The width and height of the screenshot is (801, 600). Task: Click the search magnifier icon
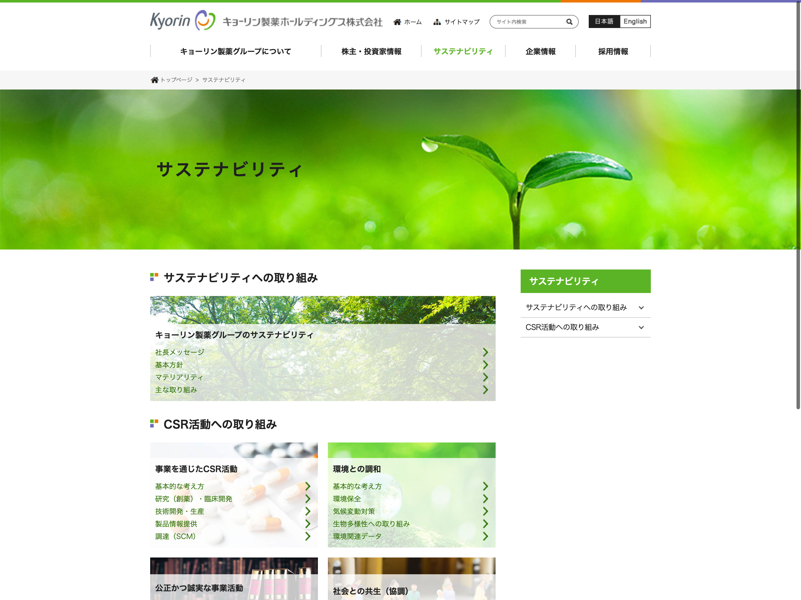(569, 22)
